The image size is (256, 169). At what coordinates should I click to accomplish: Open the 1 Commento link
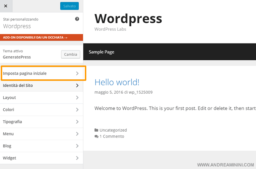112,136
